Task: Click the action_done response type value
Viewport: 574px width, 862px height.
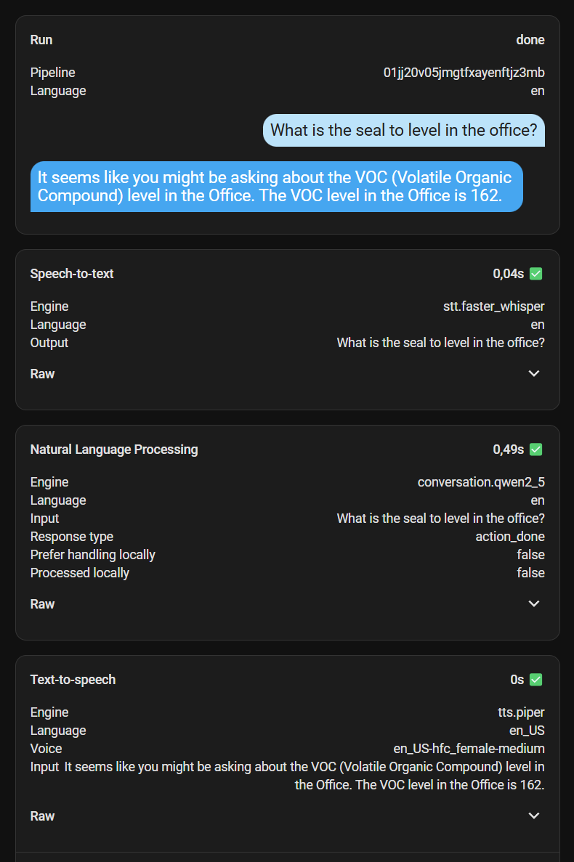Action: (x=509, y=537)
